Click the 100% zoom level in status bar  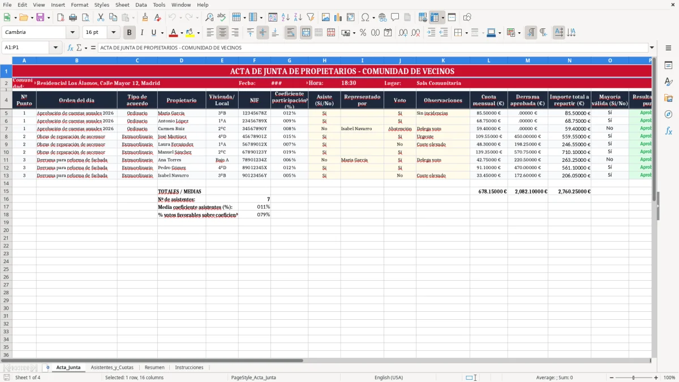[669, 377]
